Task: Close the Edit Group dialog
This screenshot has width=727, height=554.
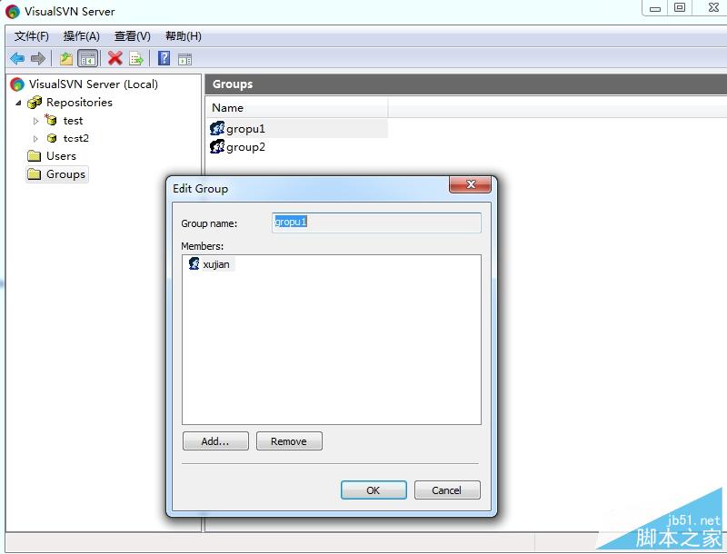Action: 470,184
